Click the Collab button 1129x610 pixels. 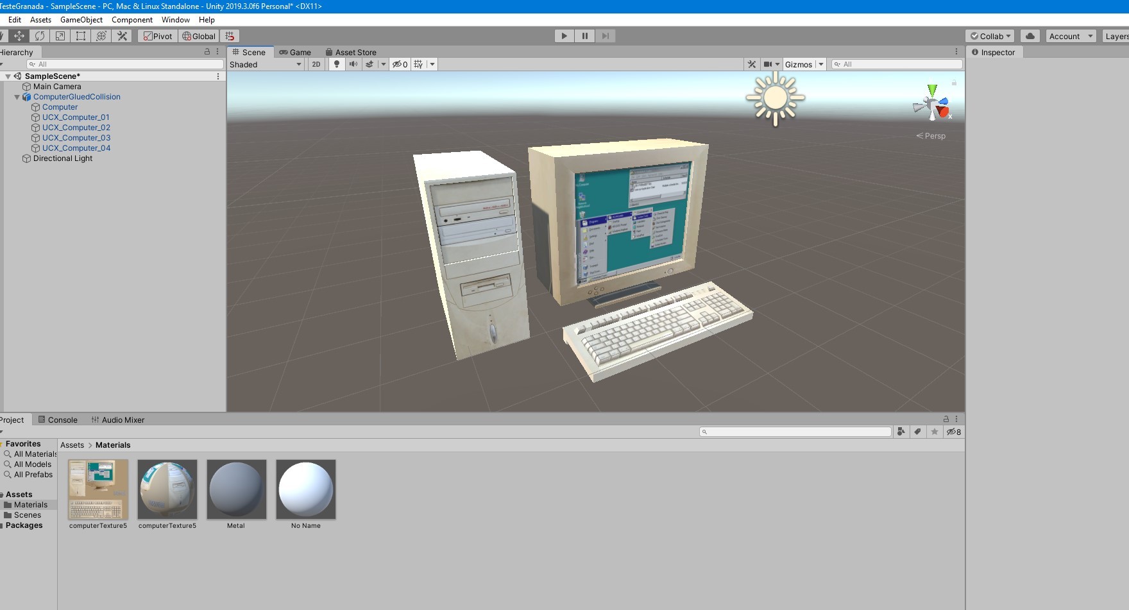pyautogui.click(x=990, y=36)
